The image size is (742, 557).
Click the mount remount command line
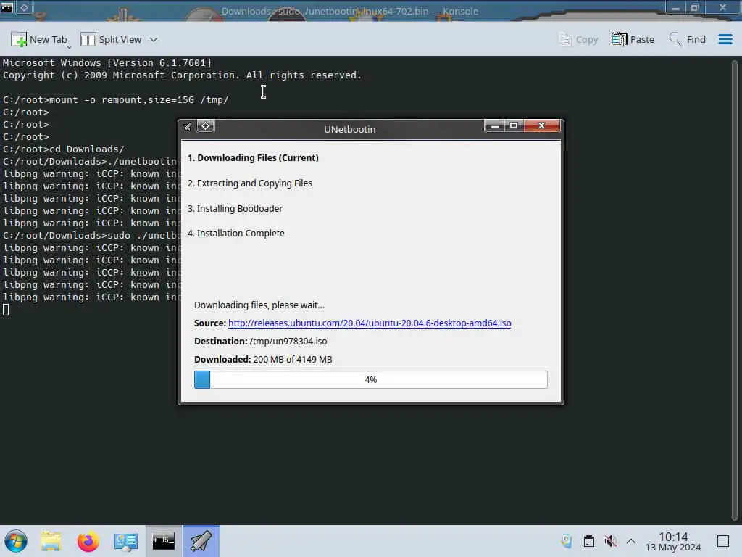[116, 100]
